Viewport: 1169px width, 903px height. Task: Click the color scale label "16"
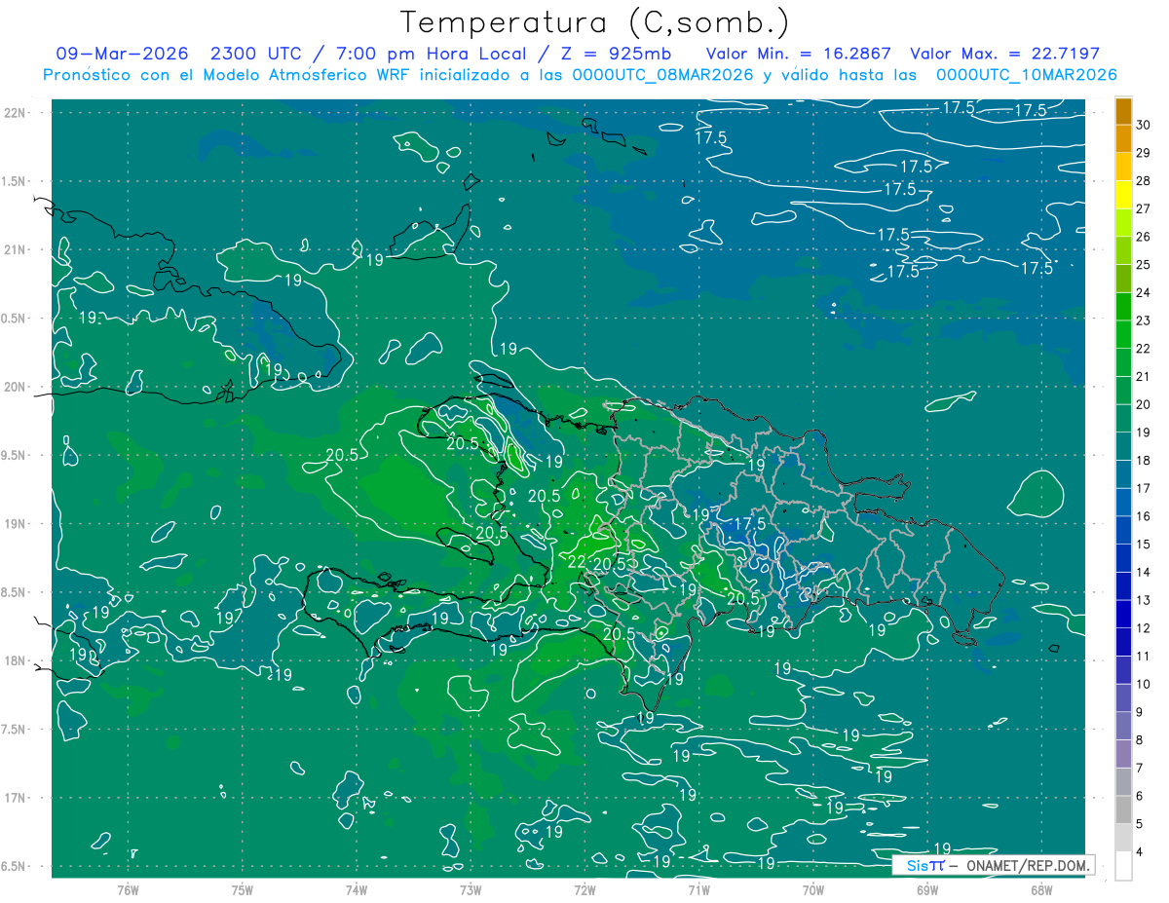1144,516
